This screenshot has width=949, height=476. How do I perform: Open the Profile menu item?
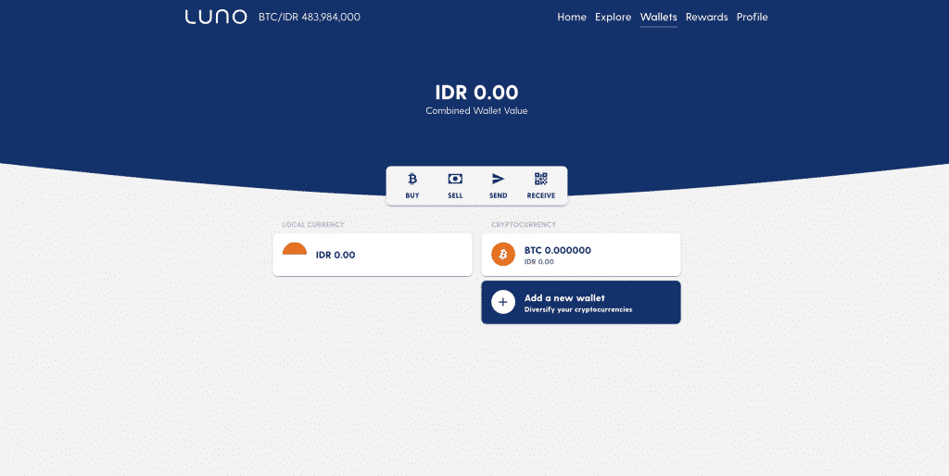pos(753,17)
